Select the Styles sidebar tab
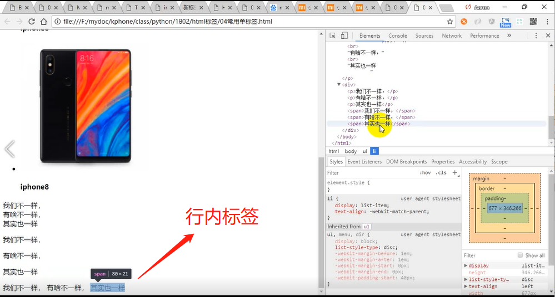Screen dimensions: 555x297 tap(336, 162)
